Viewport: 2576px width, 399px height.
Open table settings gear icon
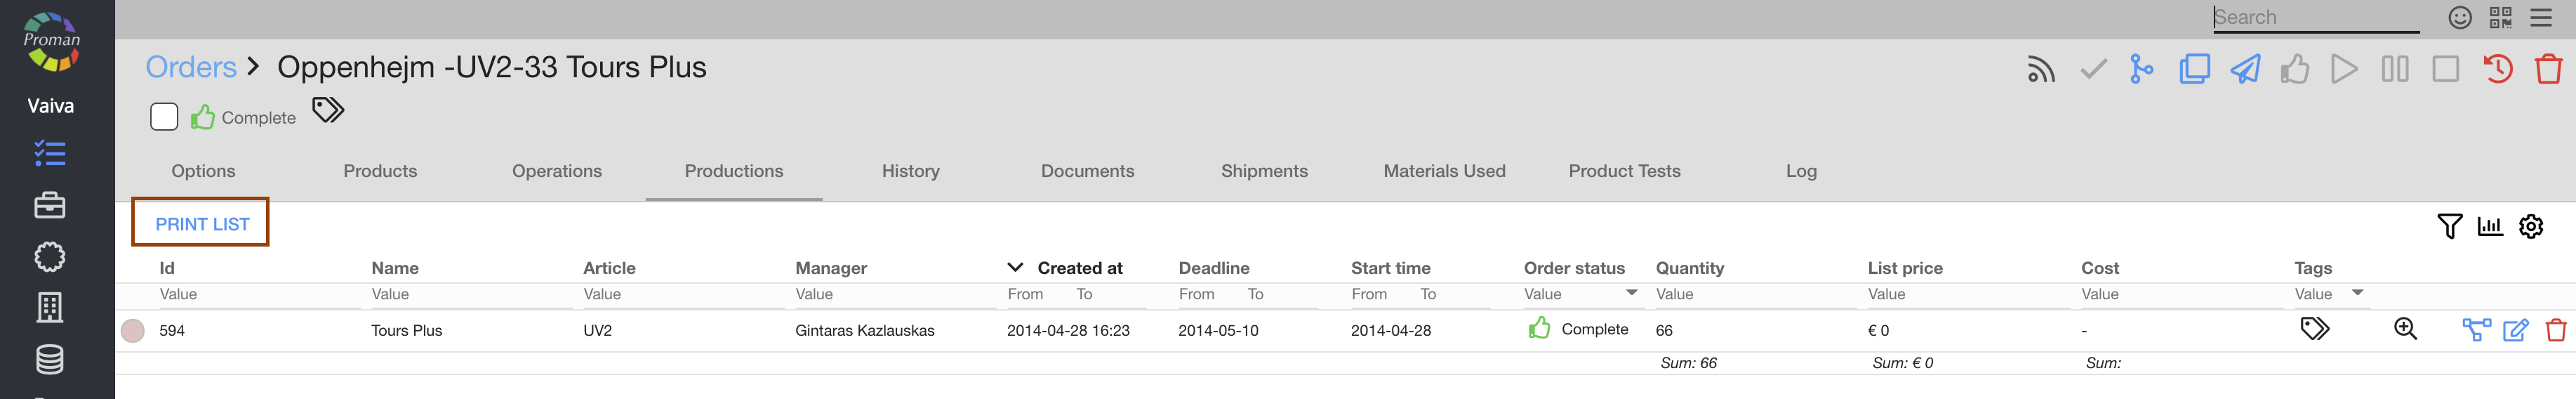click(x=2531, y=227)
